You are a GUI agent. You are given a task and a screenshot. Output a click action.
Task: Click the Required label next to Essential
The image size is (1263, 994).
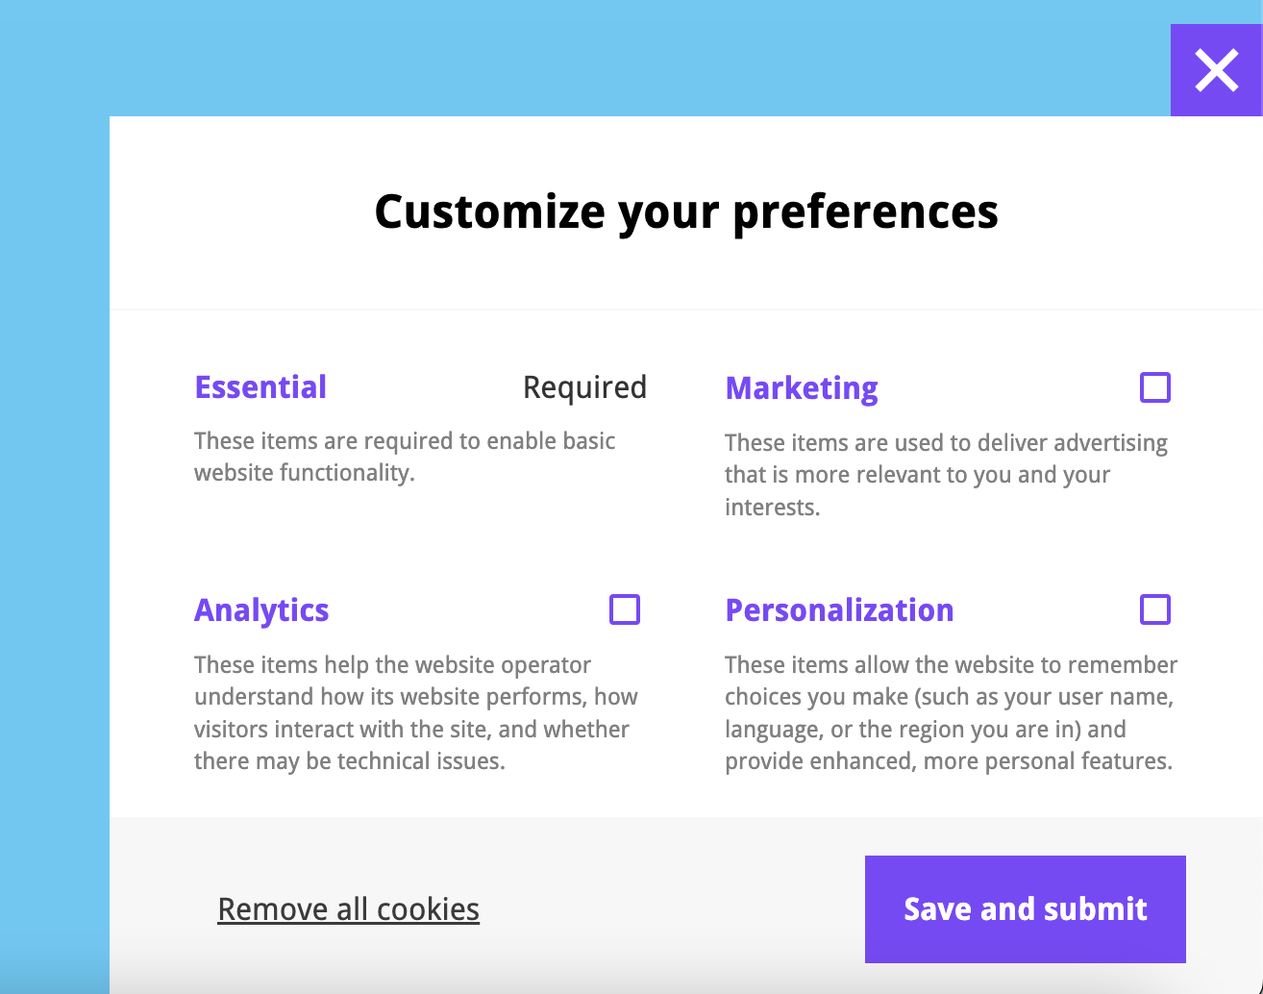(x=584, y=386)
